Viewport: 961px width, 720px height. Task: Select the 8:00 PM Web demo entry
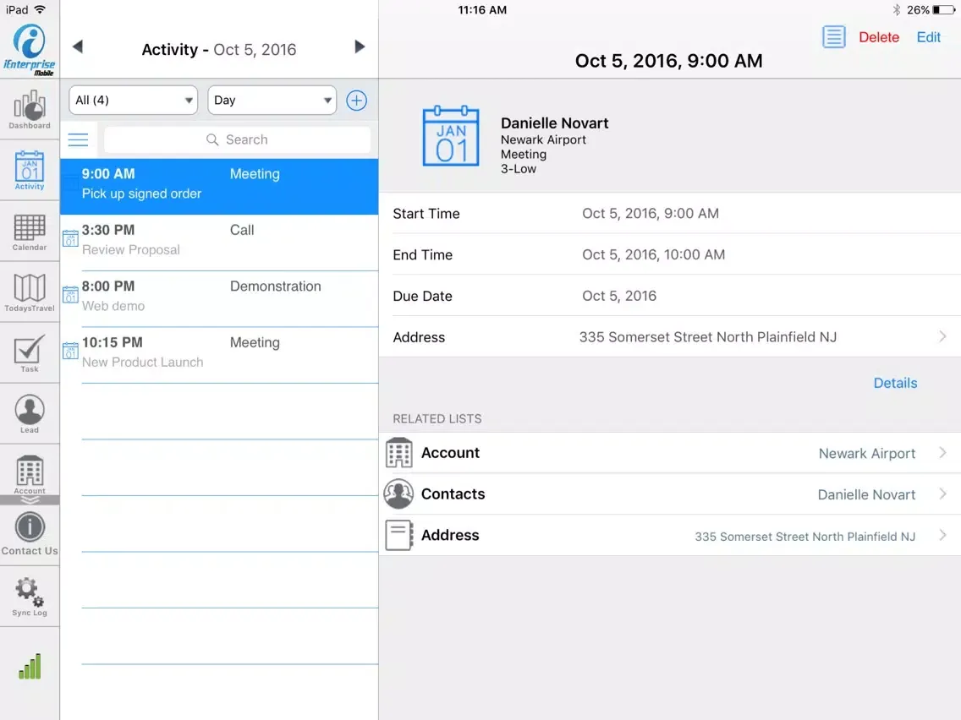pyautogui.click(x=219, y=299)
